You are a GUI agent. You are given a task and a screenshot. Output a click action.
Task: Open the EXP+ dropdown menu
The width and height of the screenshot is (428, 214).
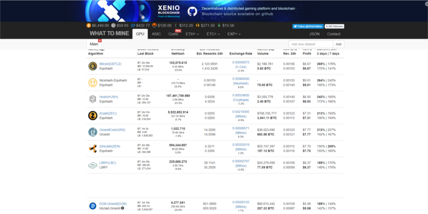point(234,34)
